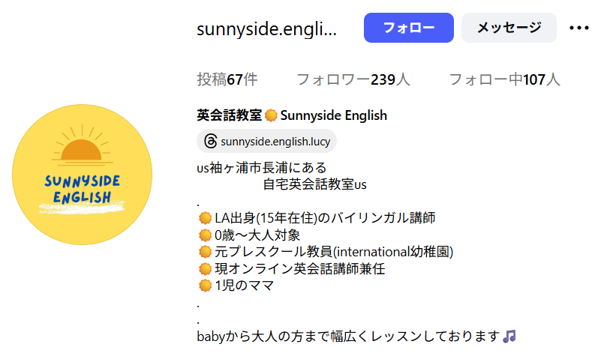The height and width of the screenshot is (356, 598).
Task: Click the 投稿67件 posts count
Action: [x=227, y=79]
